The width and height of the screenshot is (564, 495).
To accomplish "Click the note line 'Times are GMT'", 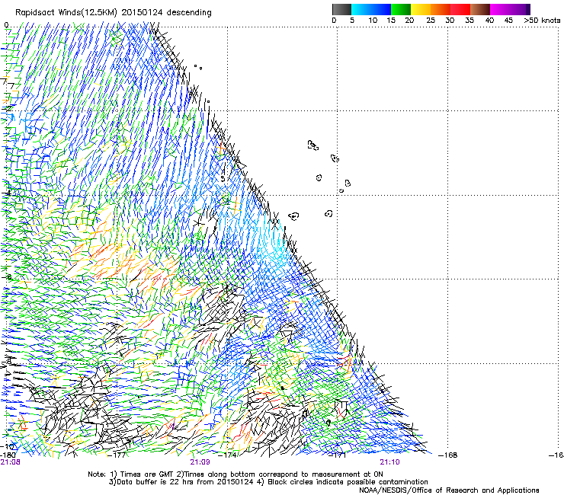I will coord(147,474).
